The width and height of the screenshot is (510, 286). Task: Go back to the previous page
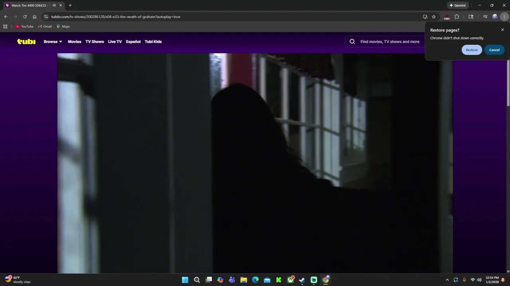tap(6, 17)
